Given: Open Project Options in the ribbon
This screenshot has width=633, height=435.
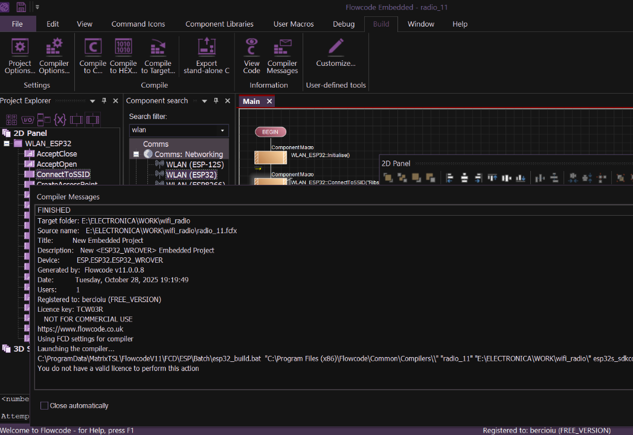Looking at the screenshot, I should coord(20,56).
